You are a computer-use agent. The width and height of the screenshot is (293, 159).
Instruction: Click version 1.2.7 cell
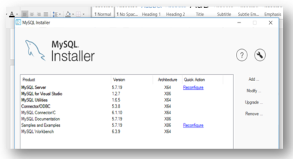pyautogui.click(x=116, y=94)
